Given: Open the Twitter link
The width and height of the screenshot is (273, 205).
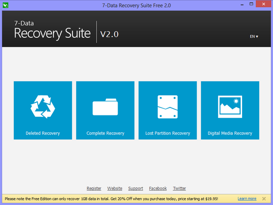Looking at the screenshot, I should (x=179, y=188).
